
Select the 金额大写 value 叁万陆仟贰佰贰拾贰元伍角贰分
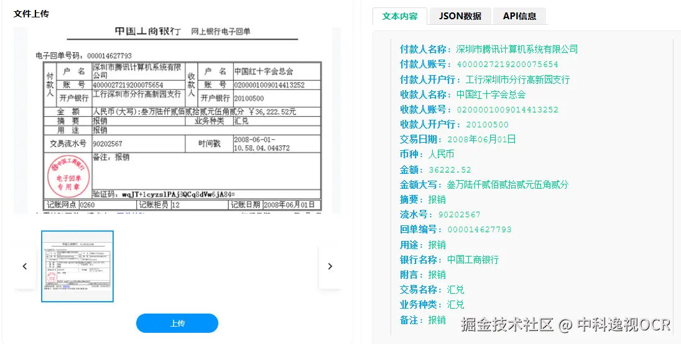[x=507, y=185]
